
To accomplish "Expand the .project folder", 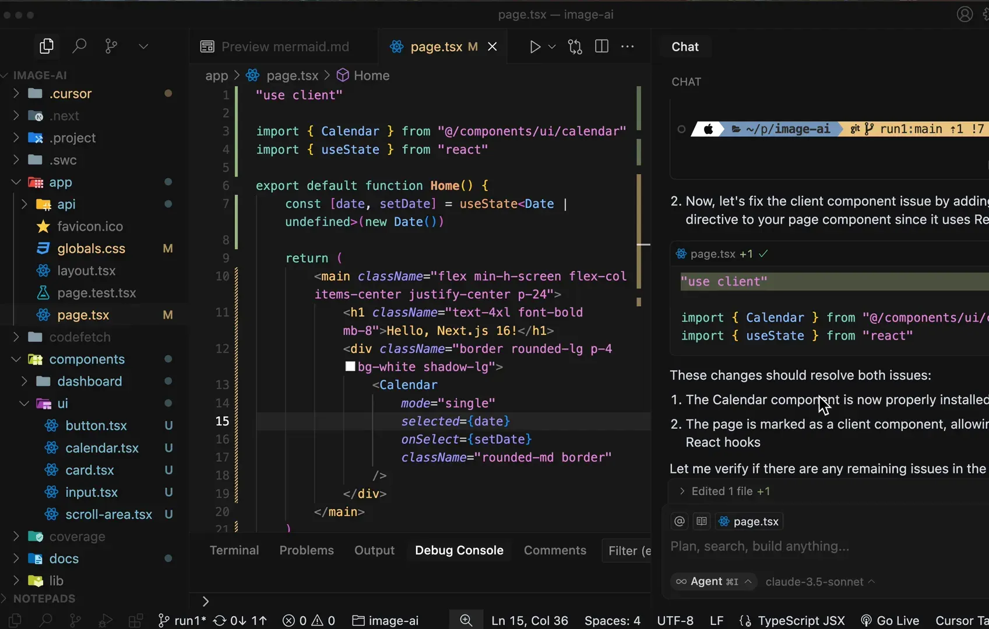I will (16, 137).
